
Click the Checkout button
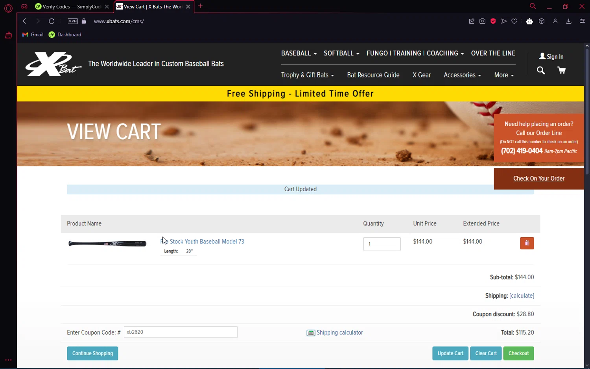518,353
